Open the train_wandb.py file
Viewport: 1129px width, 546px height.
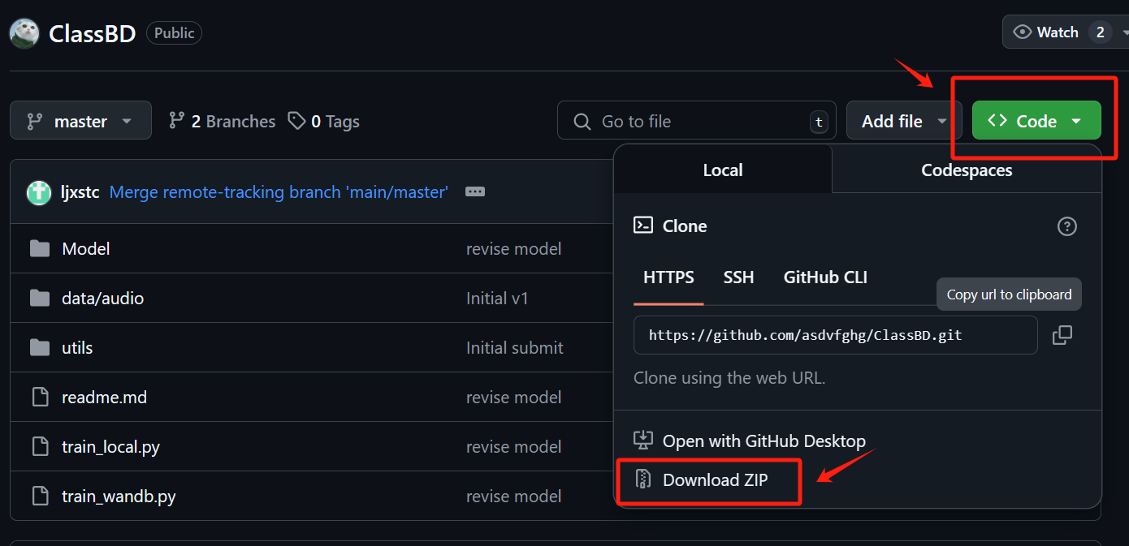[x=119, y=496]
